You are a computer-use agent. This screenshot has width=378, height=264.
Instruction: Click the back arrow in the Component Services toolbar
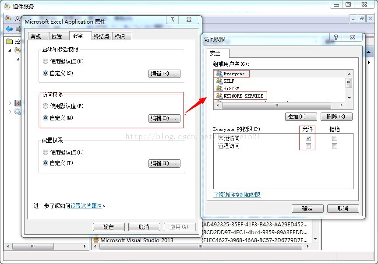pos(9,29)
